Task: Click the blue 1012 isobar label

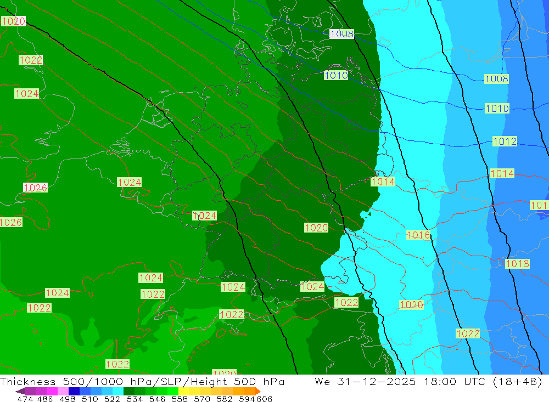Action: click(x=505, y=141)
